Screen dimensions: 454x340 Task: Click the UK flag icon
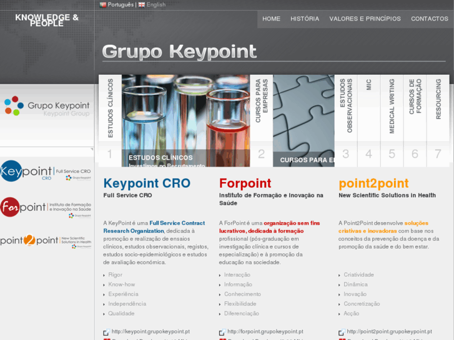pos(142,4)
